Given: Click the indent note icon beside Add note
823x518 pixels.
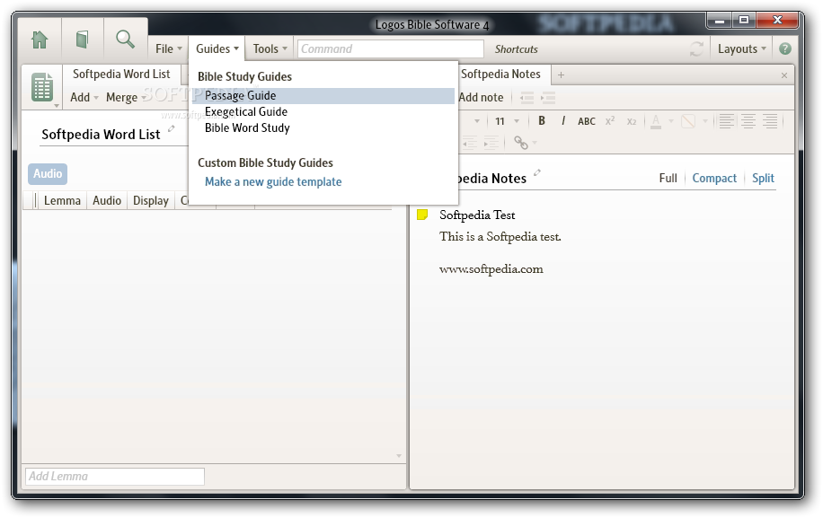Looking at the screenshot, I should click(x=548, y=98).
